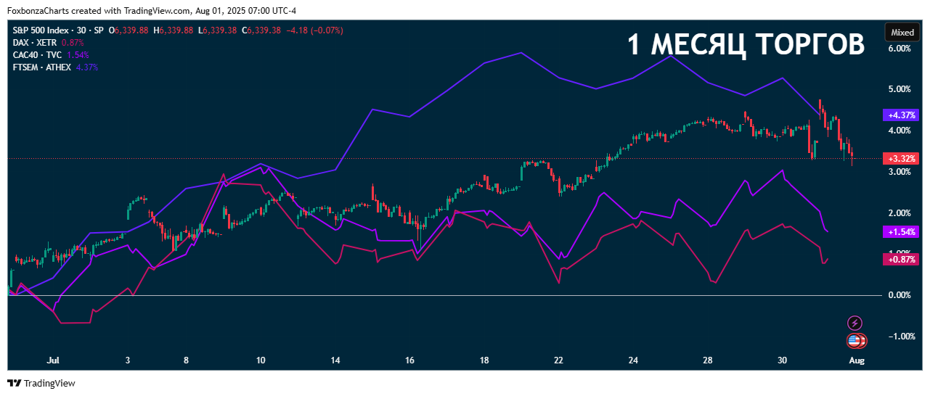Click the purple lightning bolt event icon
930x396 pixels.
(x=855, y=323)
